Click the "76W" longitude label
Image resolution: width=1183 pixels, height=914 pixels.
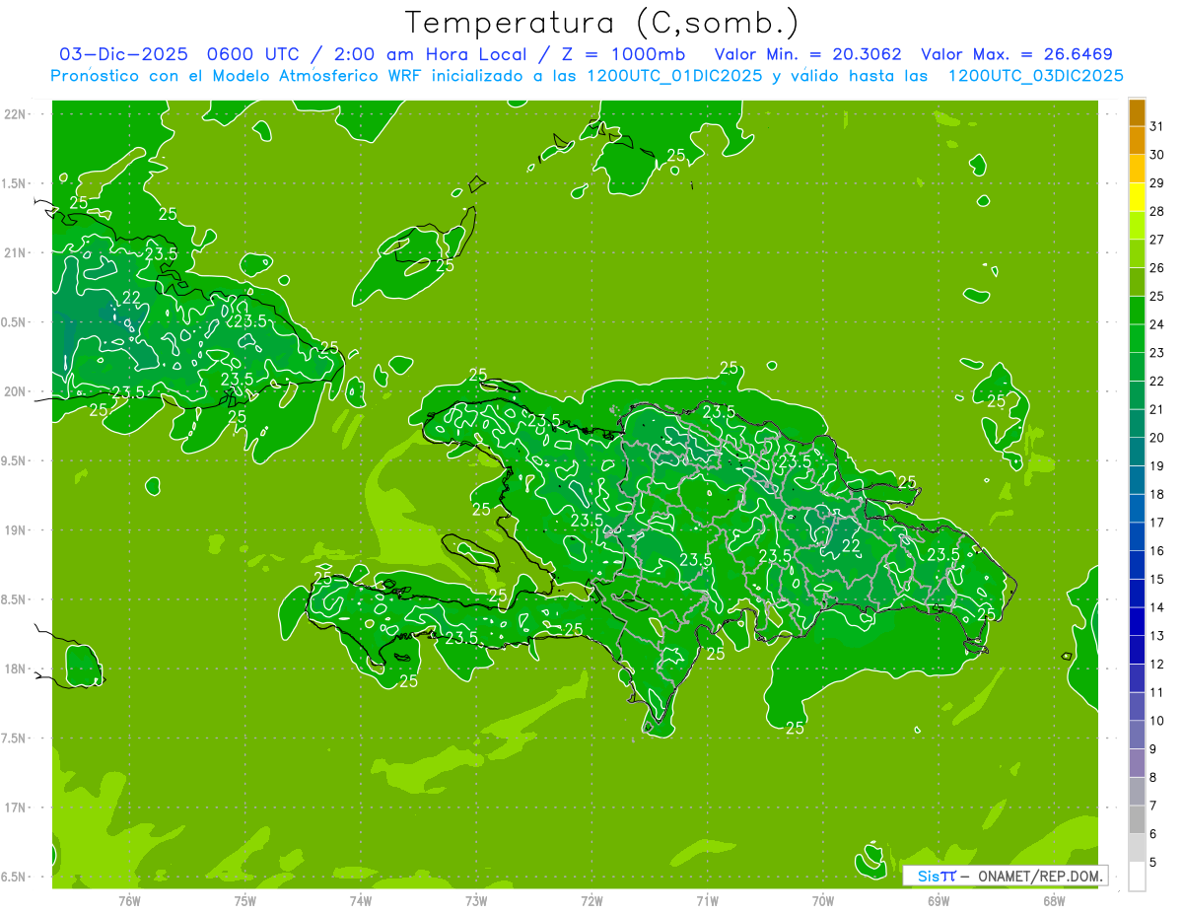129,901
